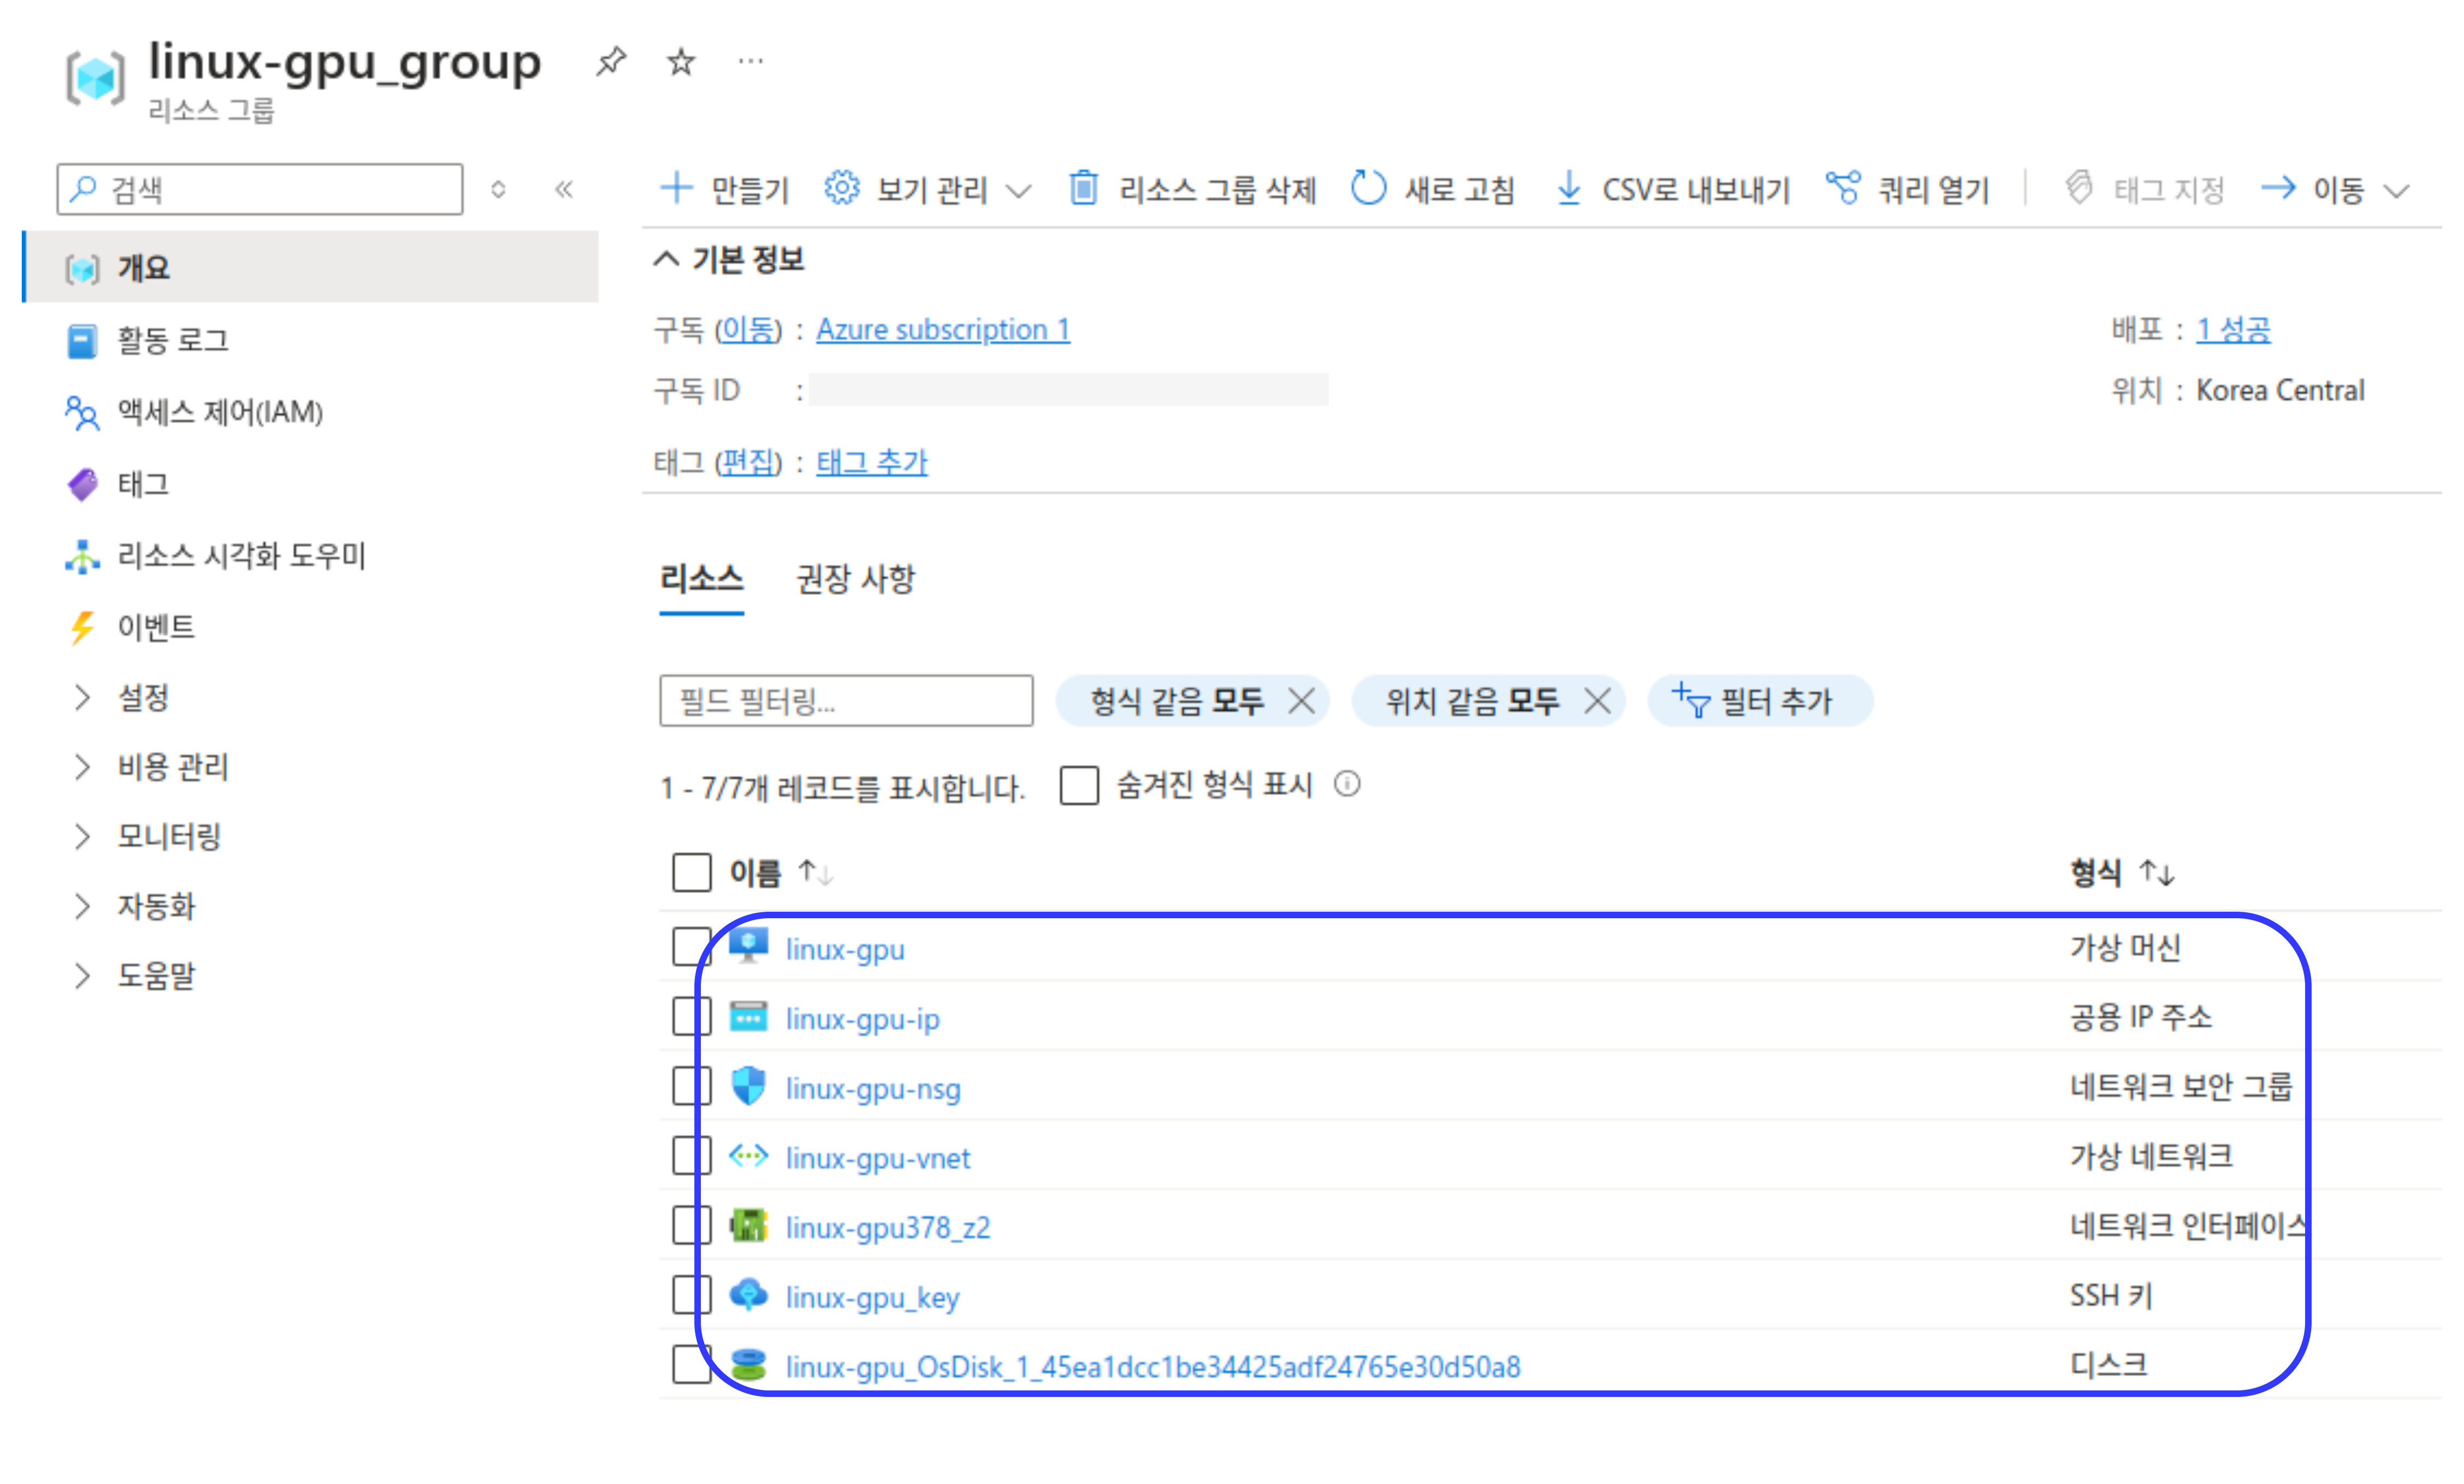This screenshot has height=1484, width=2464.
Task: Expand 모니터링 section in sidebar
Action: pyautogui.click(x=82, y=836)
